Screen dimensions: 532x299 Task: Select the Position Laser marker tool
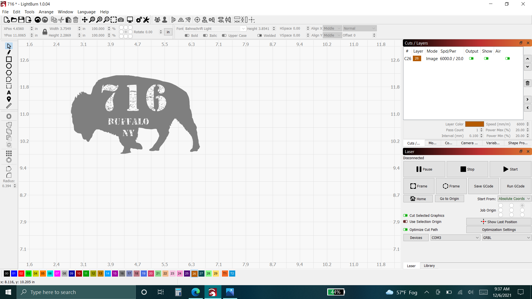(x=9, y=99)
